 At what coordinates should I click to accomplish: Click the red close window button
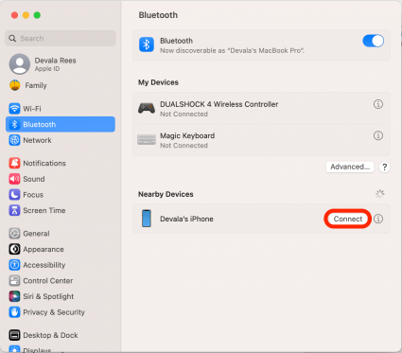[x=14, y=15]
